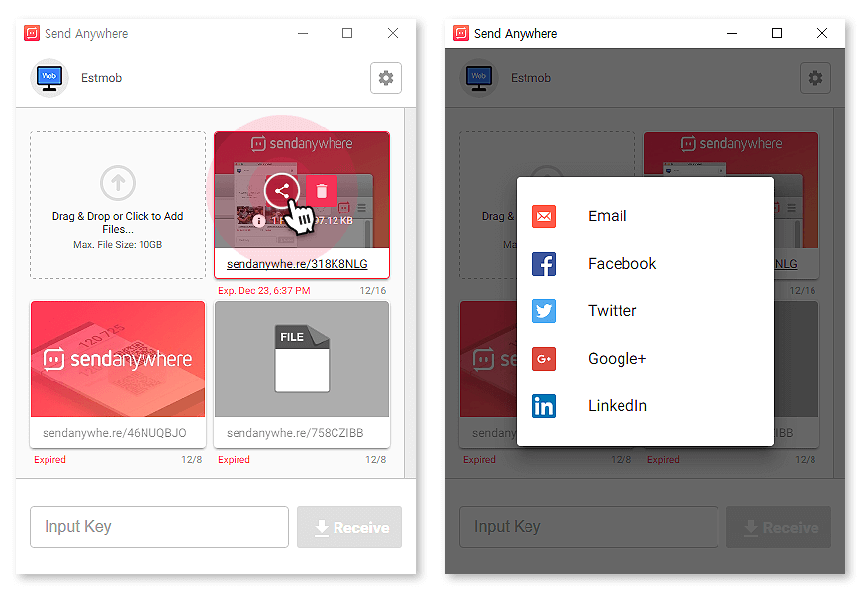The width and height of the screenshot is (861, 593).
Task: Select Twitter from the share options
Action: click(644, 311)
